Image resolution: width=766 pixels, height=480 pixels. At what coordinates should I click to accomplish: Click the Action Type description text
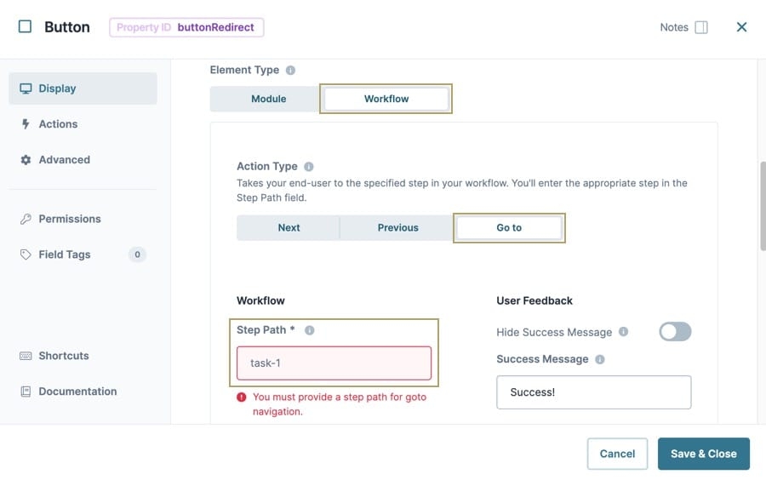click(x=461, y=191)
